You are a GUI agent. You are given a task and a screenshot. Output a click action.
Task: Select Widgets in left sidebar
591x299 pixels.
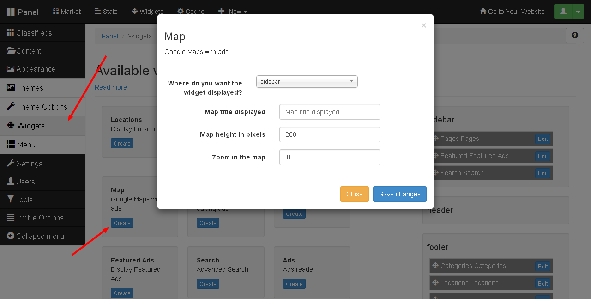click(42, 126)
